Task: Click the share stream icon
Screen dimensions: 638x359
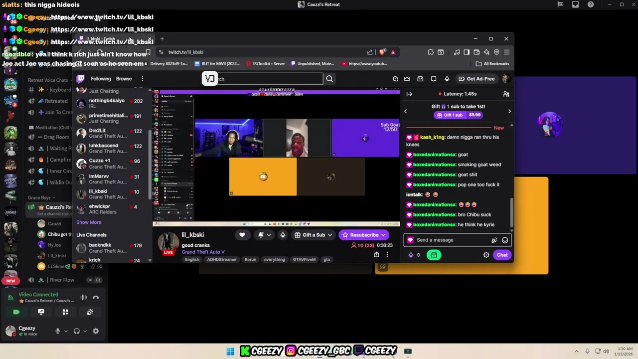Action: pos(376,254)
